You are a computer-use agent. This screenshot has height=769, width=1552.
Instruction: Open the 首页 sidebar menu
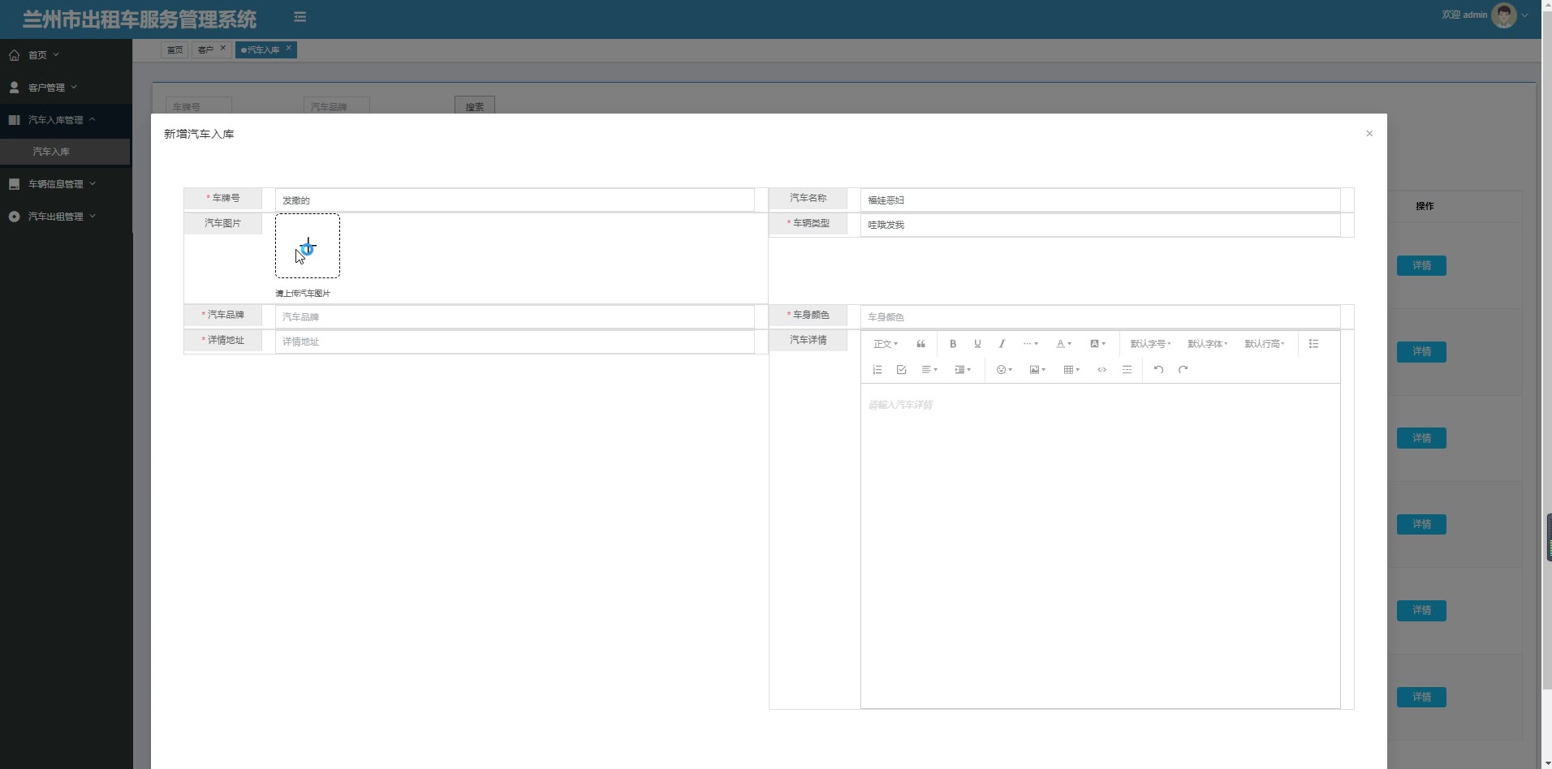click(65, 55)
